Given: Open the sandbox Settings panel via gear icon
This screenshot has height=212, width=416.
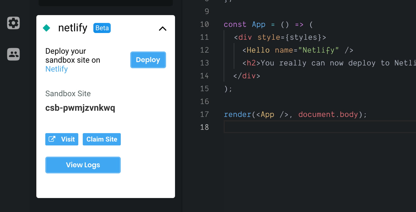Looking at the screenshot, I should click(13, 23).
